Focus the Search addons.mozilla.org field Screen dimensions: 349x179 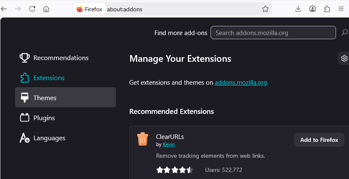point(273,33)
